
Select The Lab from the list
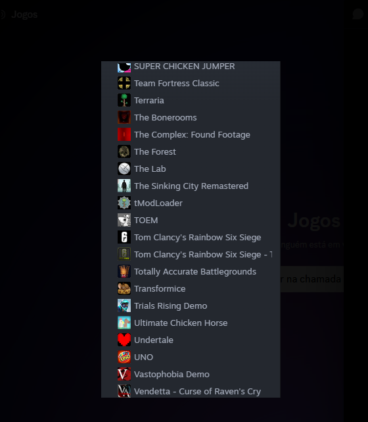click(191, 169)
